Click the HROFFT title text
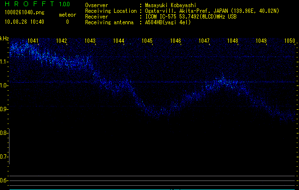The image size is (299, 190). tap(29, 4)
